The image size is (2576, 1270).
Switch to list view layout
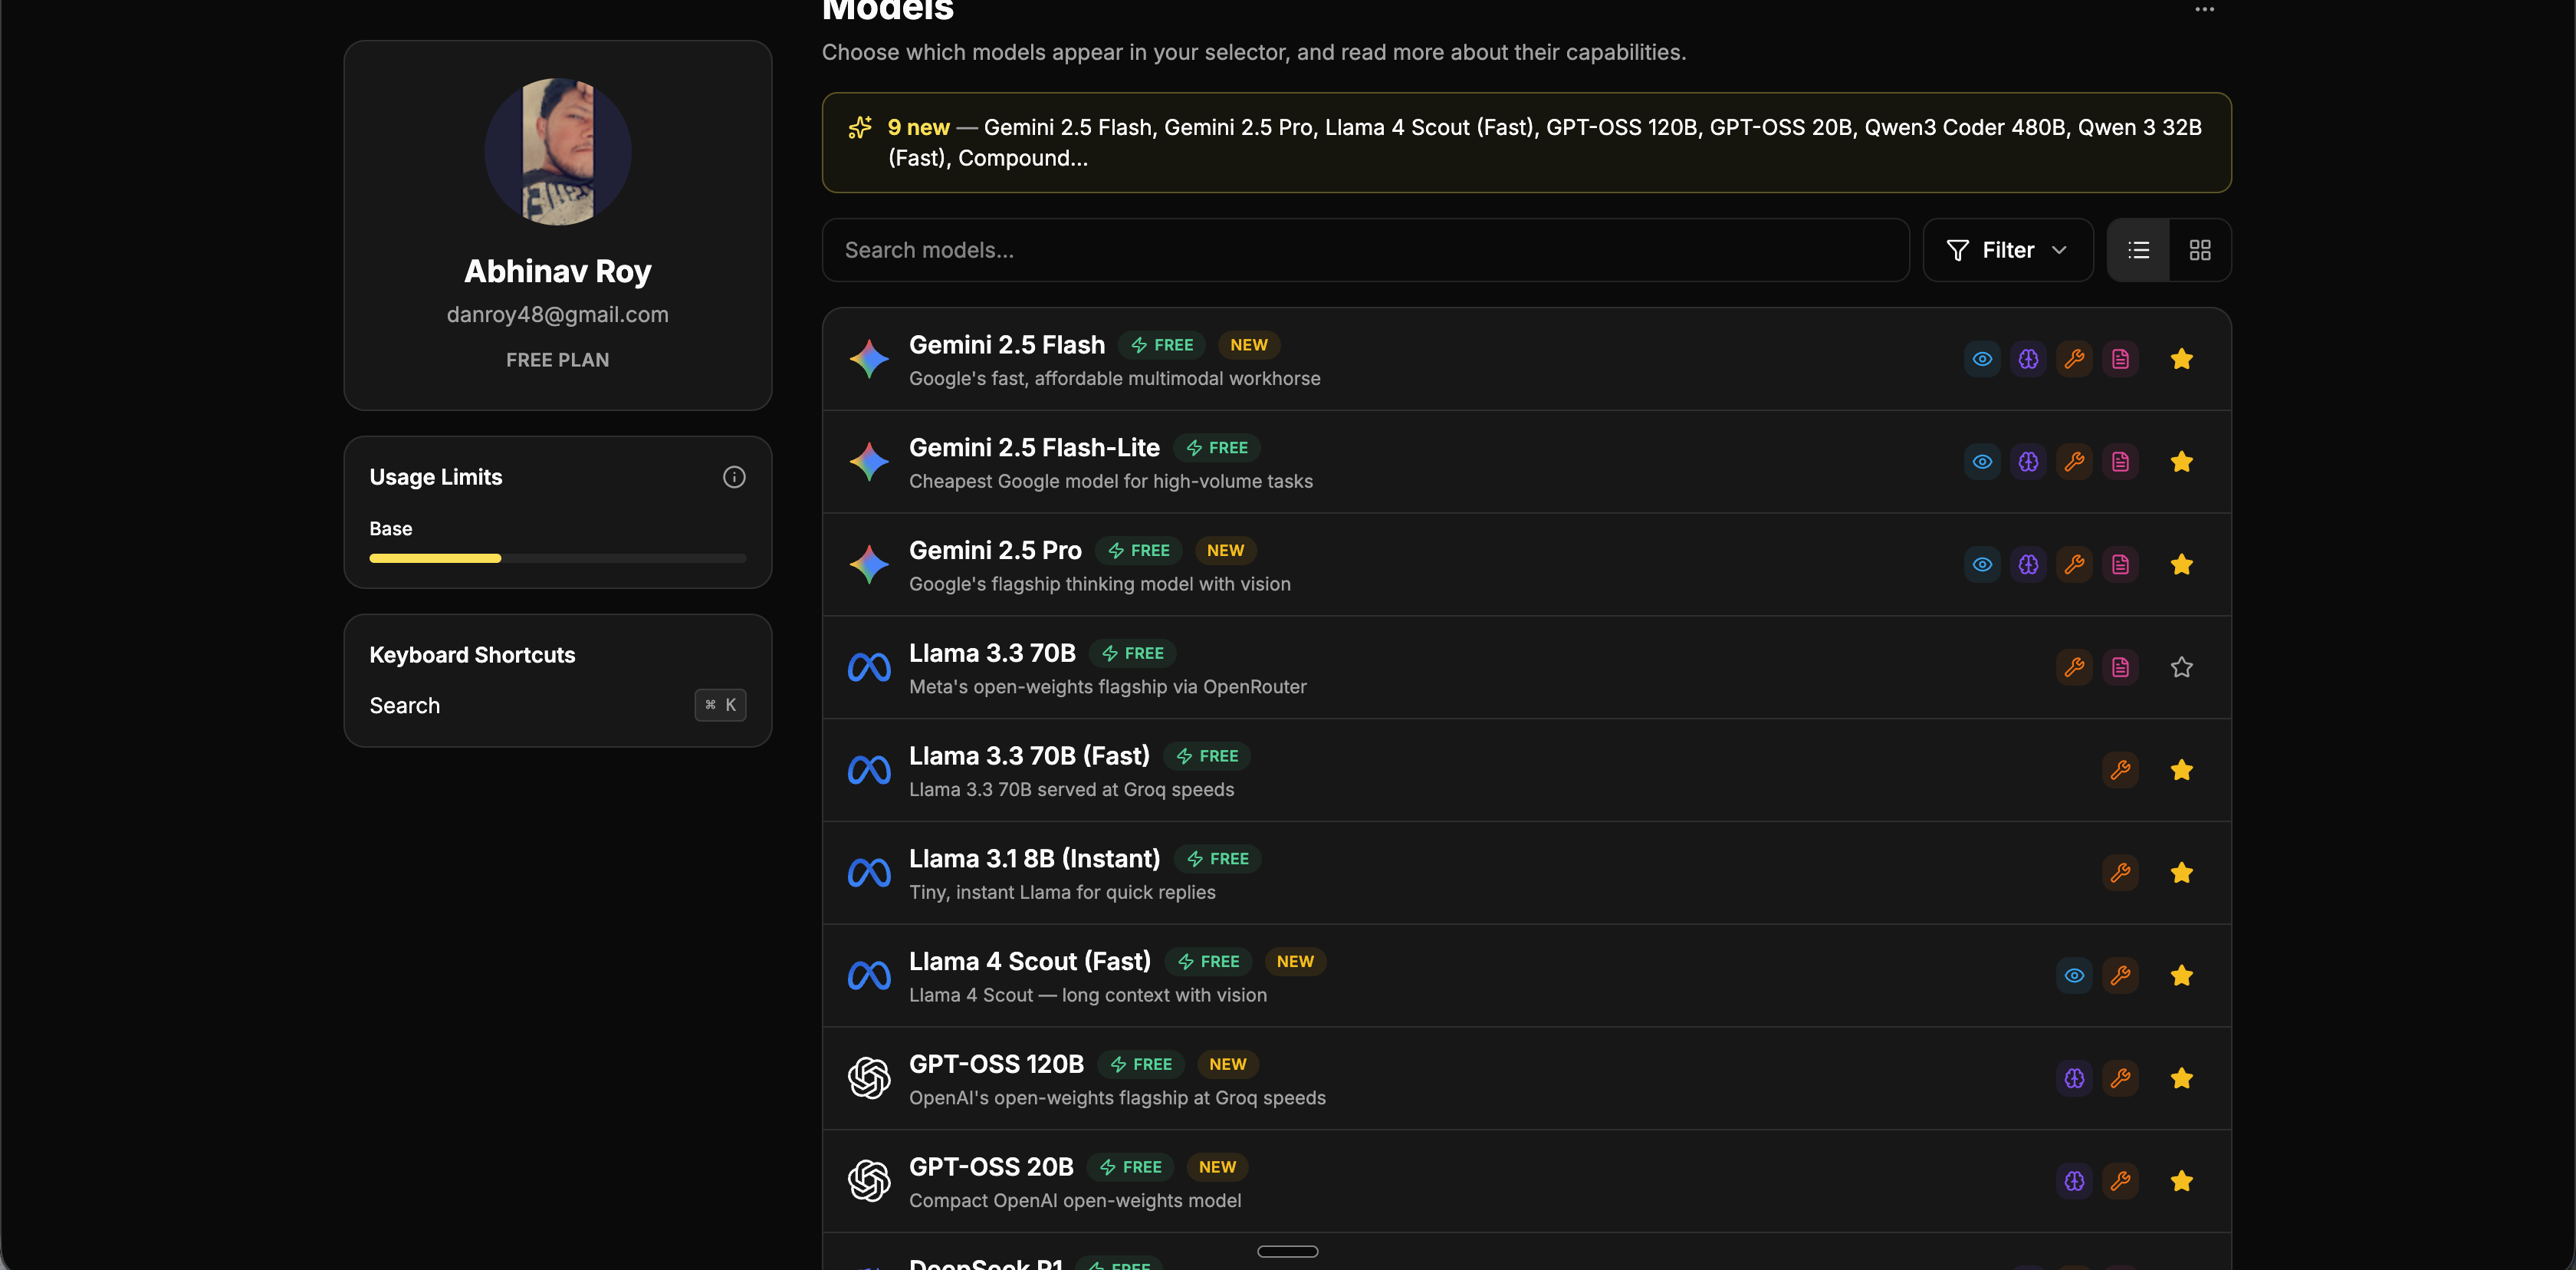(x=2139, y=250)
